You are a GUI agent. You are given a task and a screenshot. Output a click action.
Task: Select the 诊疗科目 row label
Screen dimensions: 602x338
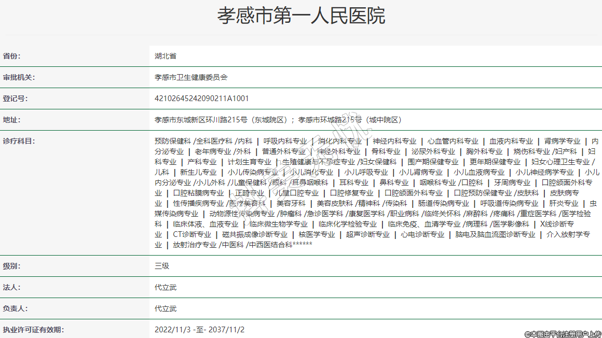19,141
